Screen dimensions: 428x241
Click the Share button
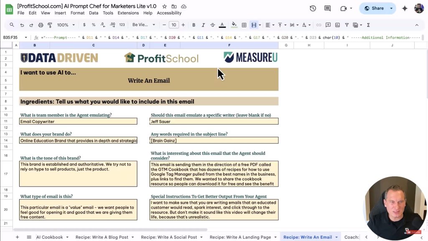(x=374, y=8)
